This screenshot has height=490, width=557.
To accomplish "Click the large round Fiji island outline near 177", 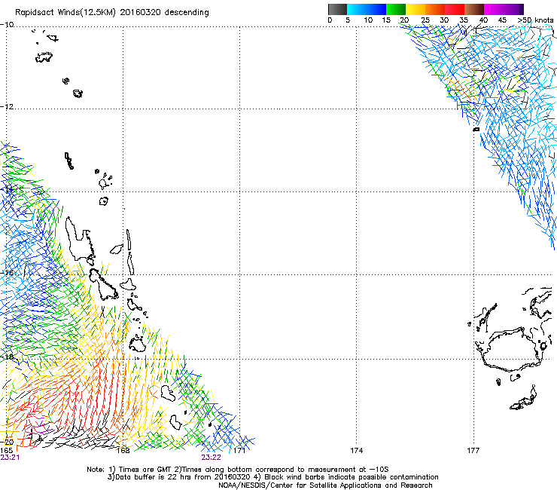I will coord(512,350).
